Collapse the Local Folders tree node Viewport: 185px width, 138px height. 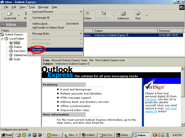2,39
